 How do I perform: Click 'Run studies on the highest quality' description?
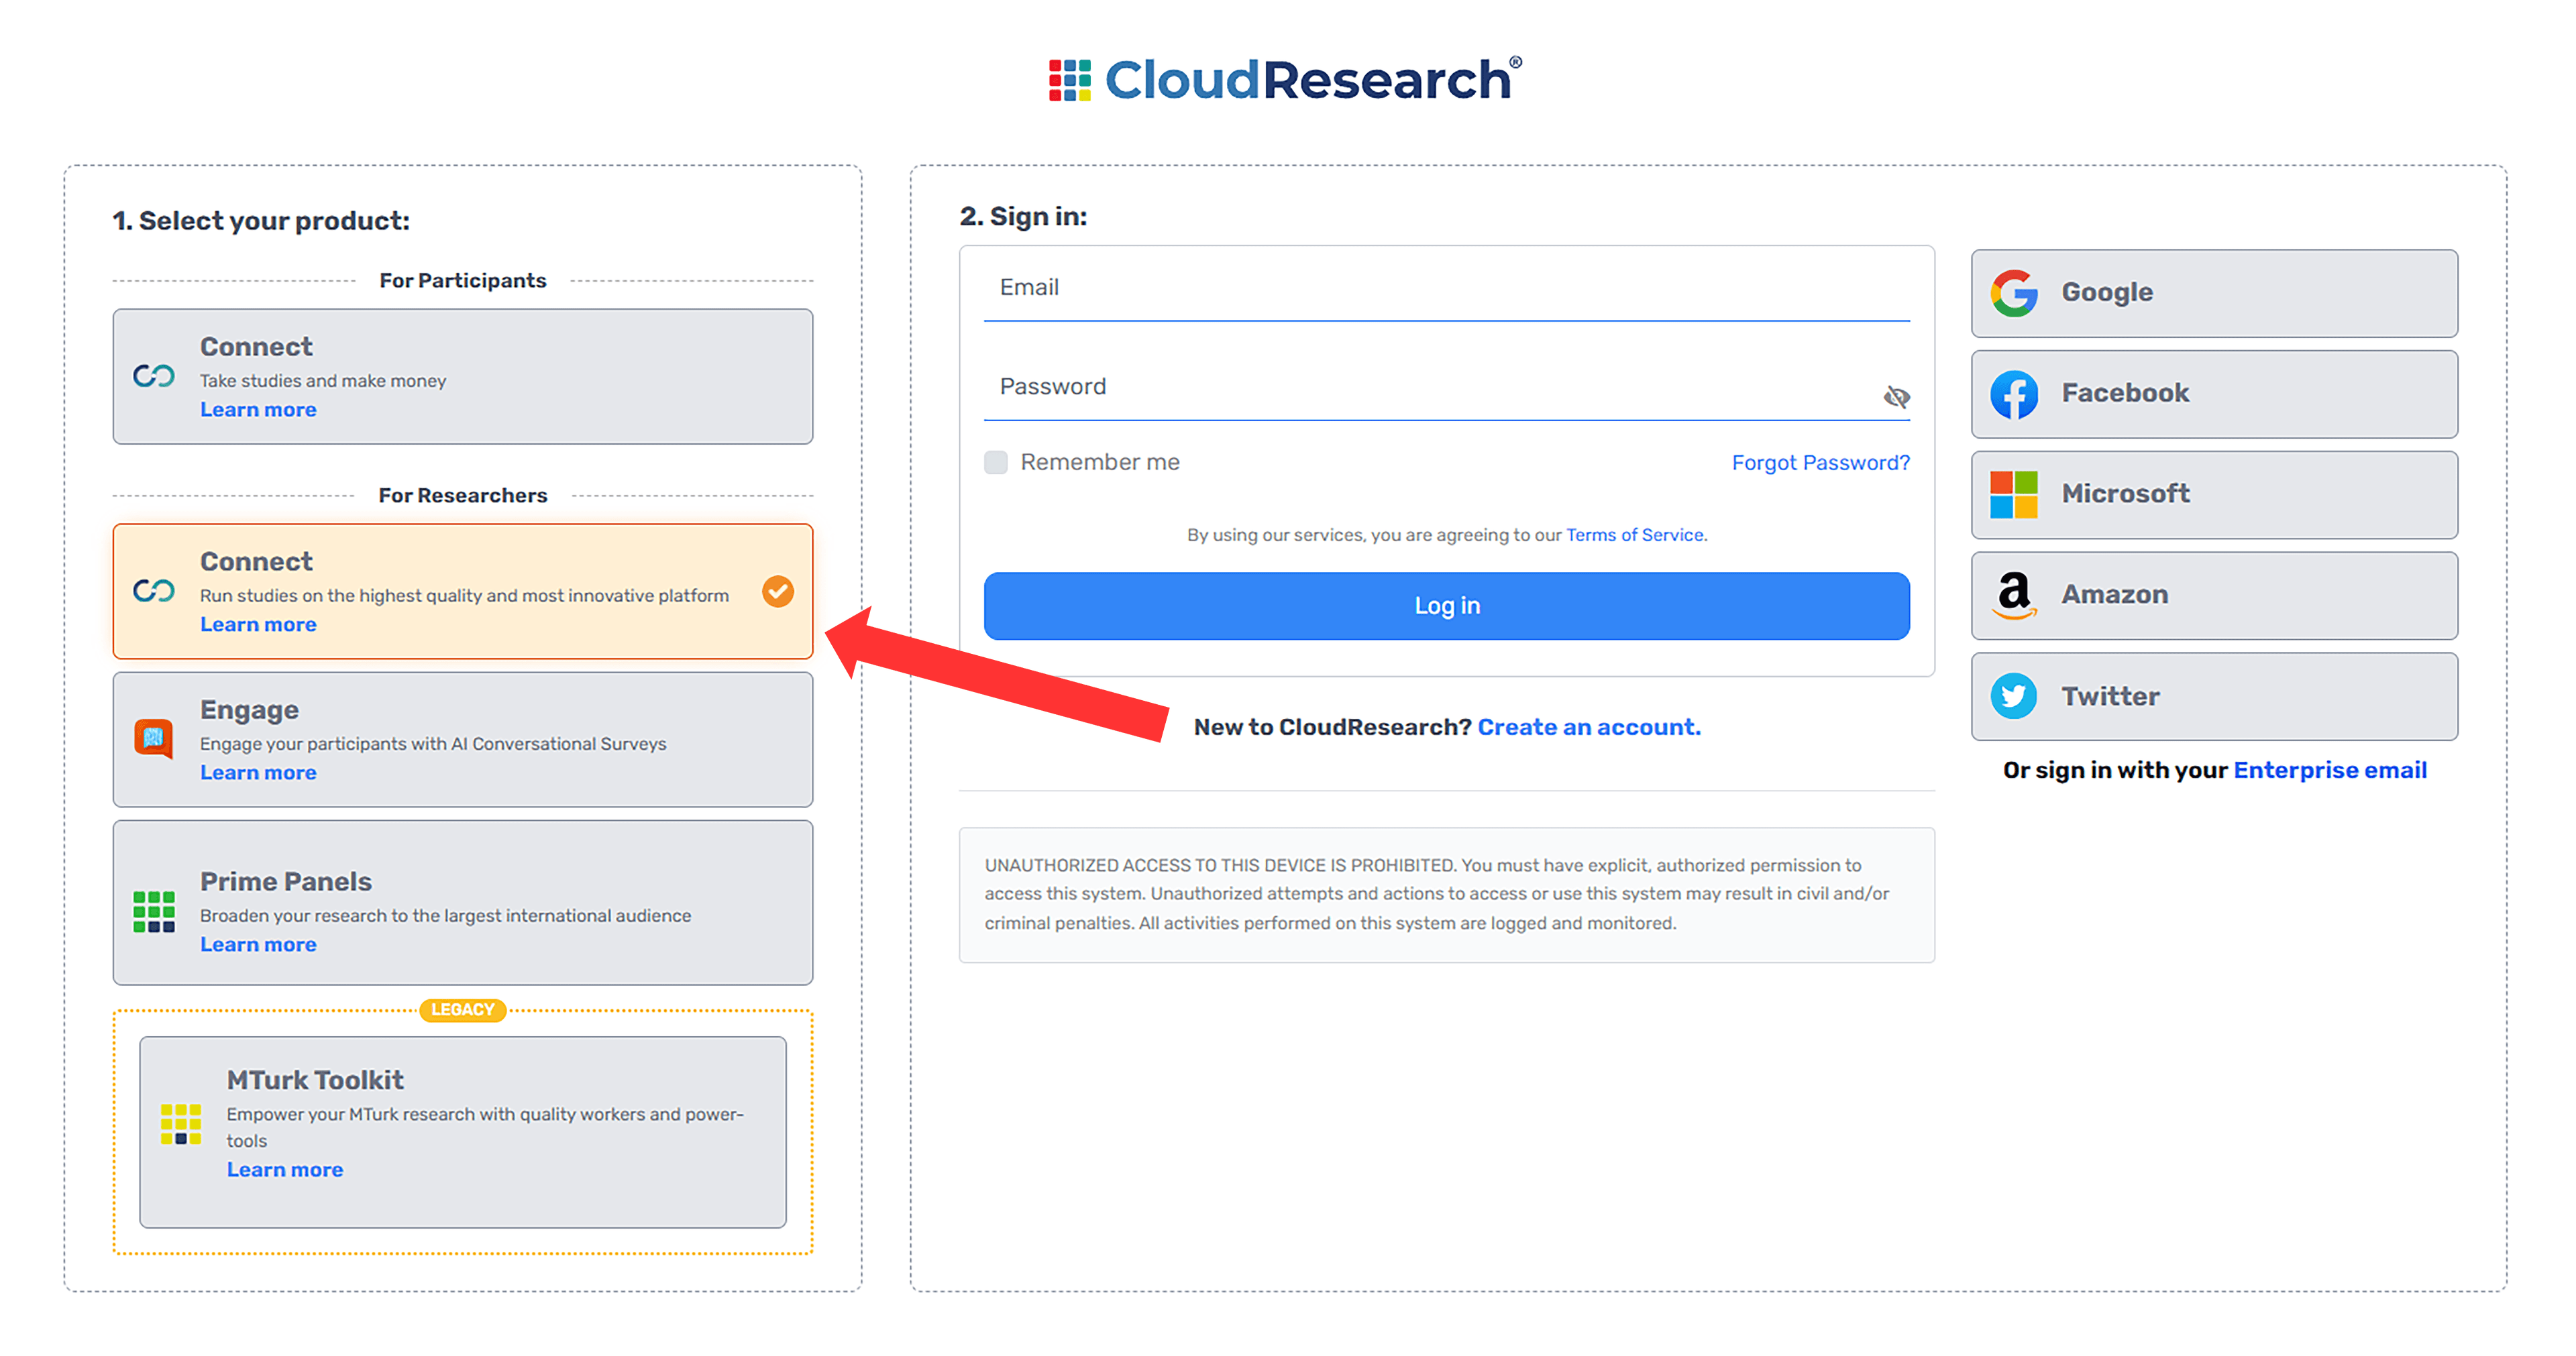tap(464, 596)
